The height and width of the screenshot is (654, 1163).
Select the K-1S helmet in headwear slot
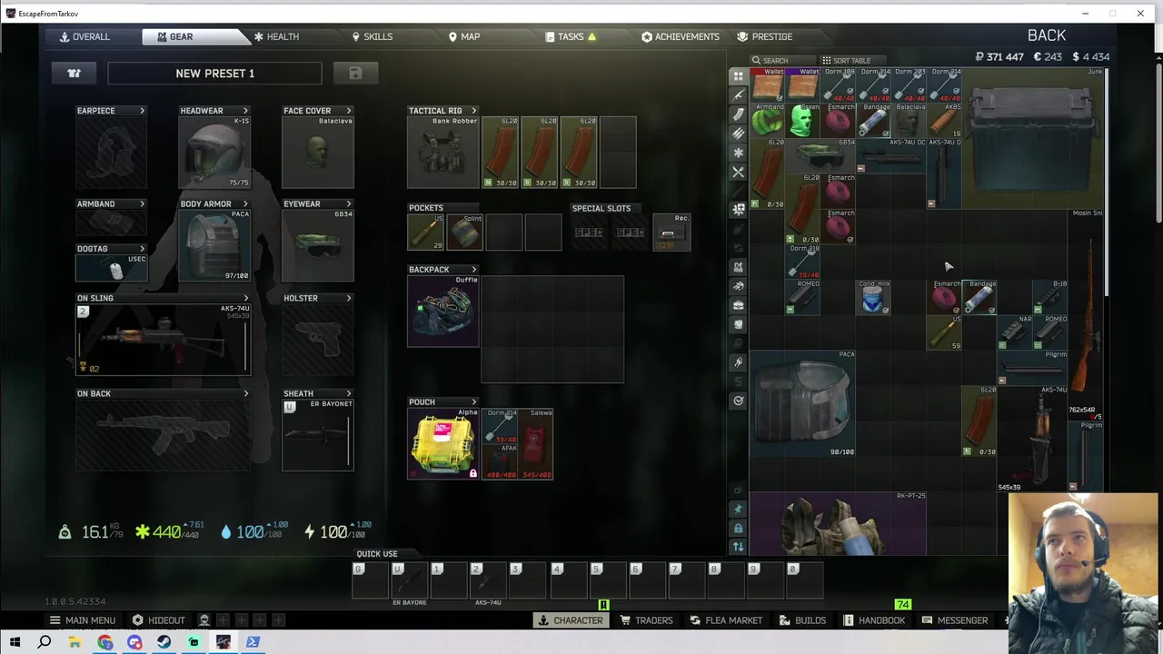pos(214,153)
